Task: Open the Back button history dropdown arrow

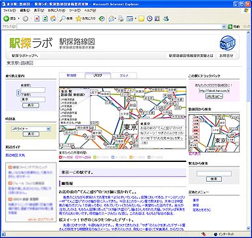Action: (x=18, y=19)
